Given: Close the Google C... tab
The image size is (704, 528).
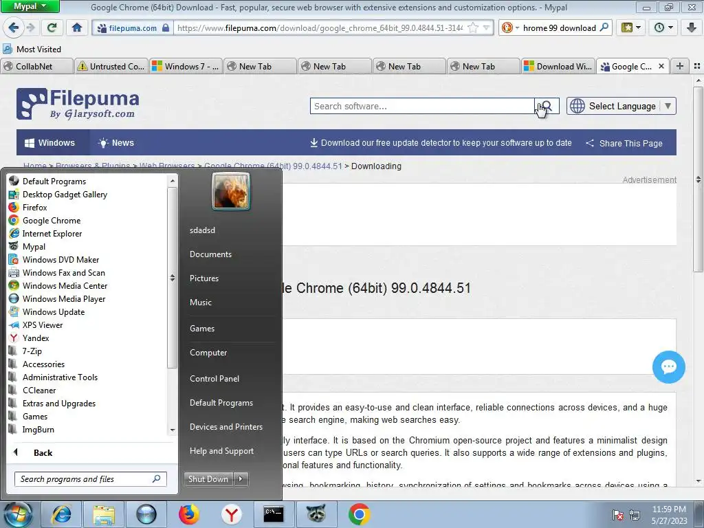Looking at the screenshot, I should [x=661, y=66].
